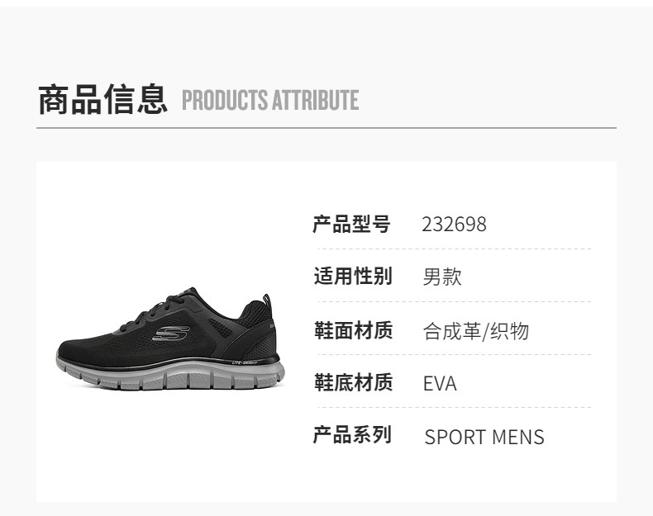Click the 商品信息 heading

tap(102, 99)
